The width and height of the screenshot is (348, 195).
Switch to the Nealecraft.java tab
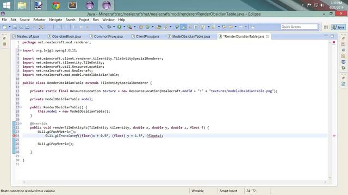(26, 36)
